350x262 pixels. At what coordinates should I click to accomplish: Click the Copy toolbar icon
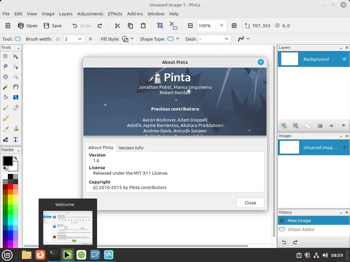coord(130,26)
